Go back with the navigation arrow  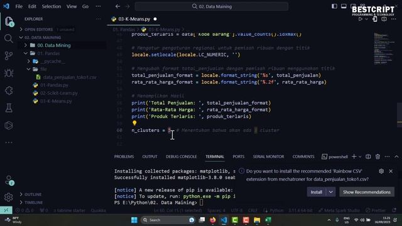(x=117, y=6)
